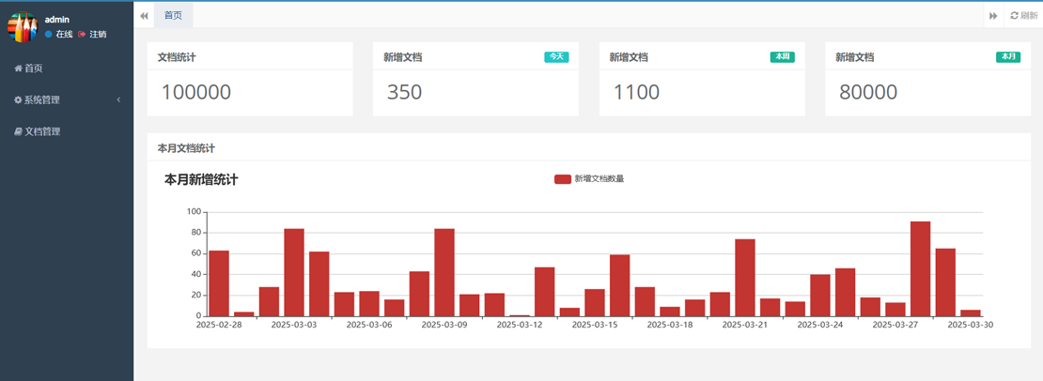1043x381 pixels.
Task: Click the tab scroll-right double arrow
Action: point(993,15)
